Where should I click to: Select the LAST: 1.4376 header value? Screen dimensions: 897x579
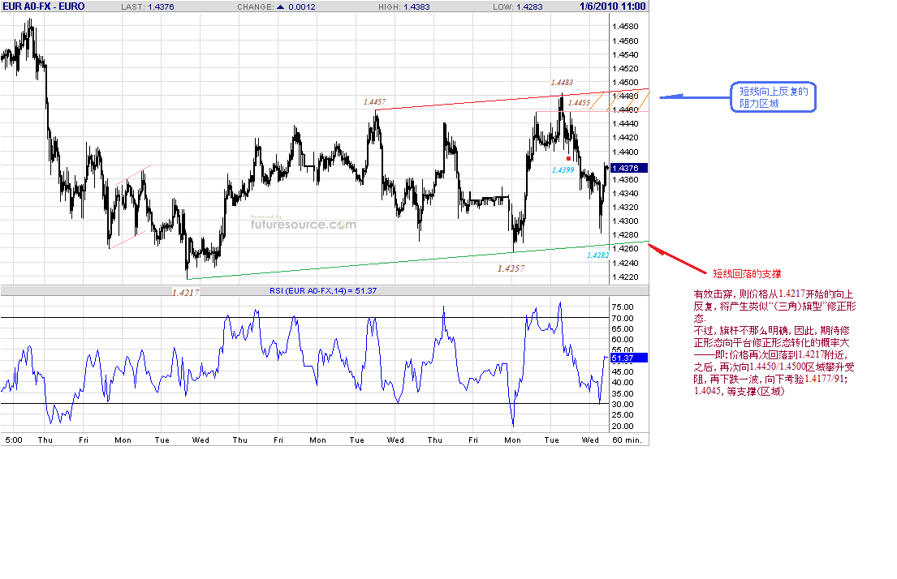point(148,6)
